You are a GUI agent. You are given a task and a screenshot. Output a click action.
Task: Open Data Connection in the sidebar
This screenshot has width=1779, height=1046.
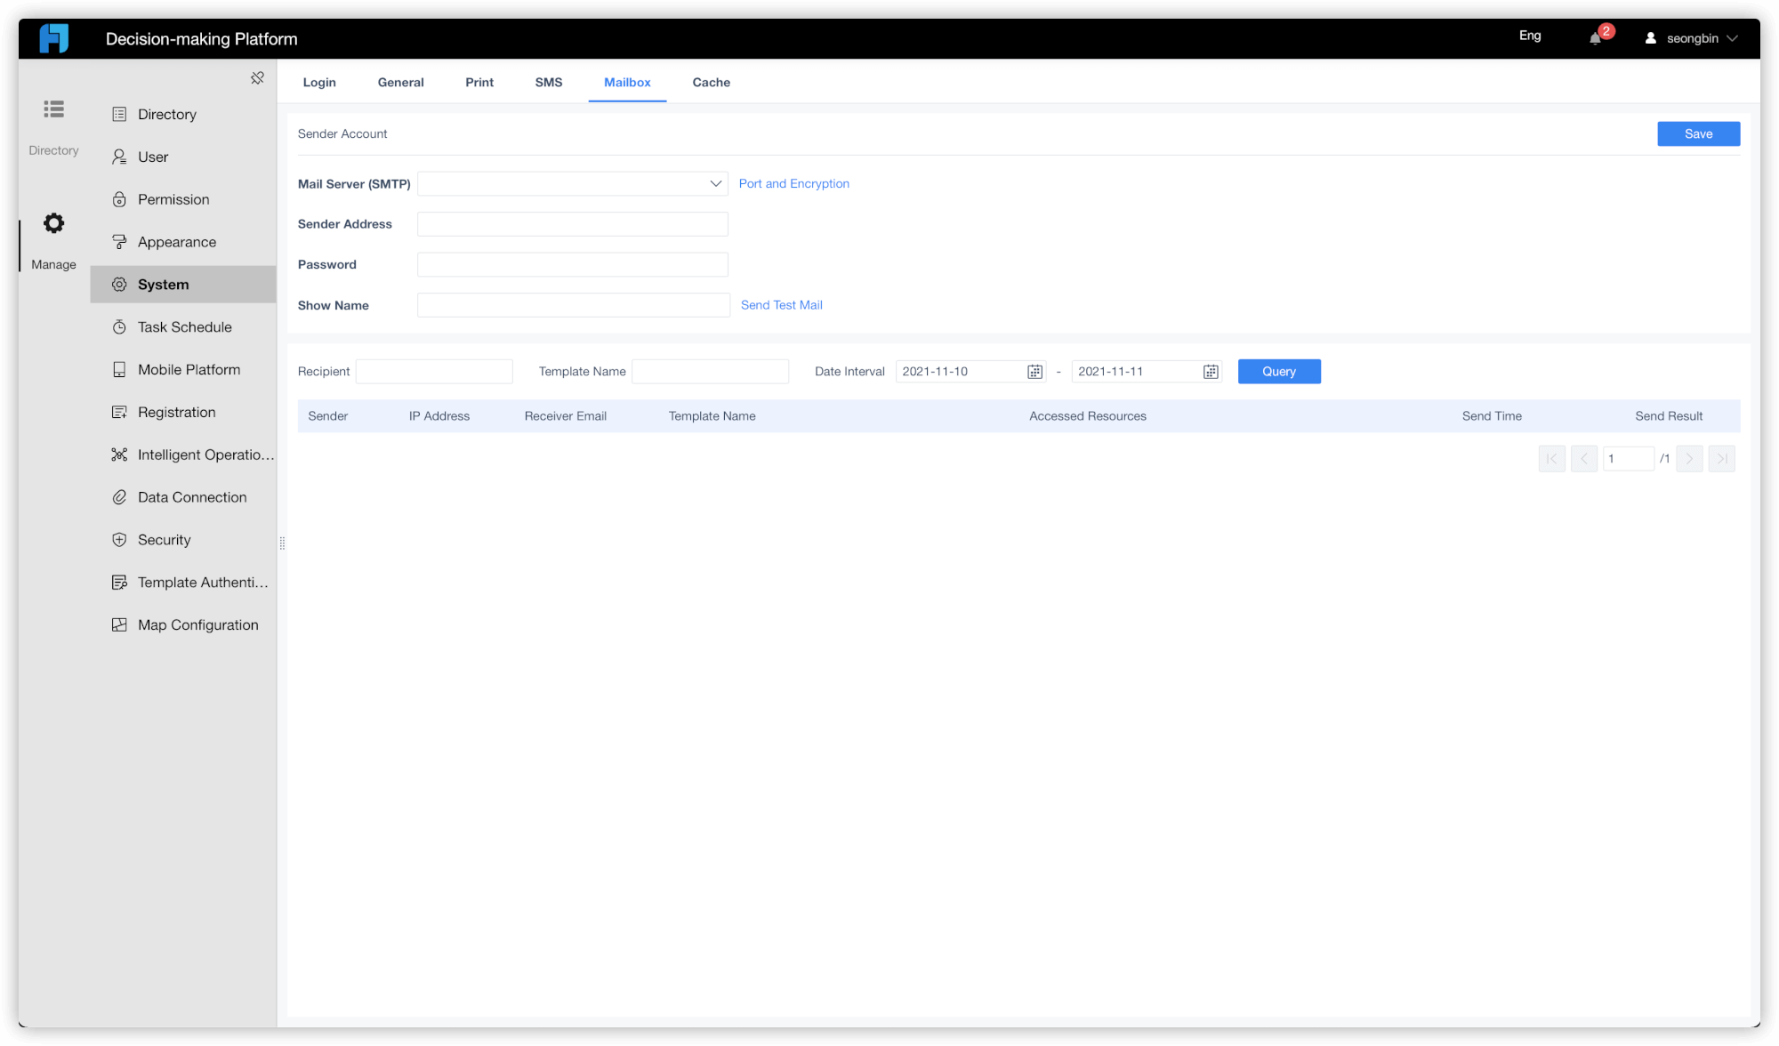(183, 497)
